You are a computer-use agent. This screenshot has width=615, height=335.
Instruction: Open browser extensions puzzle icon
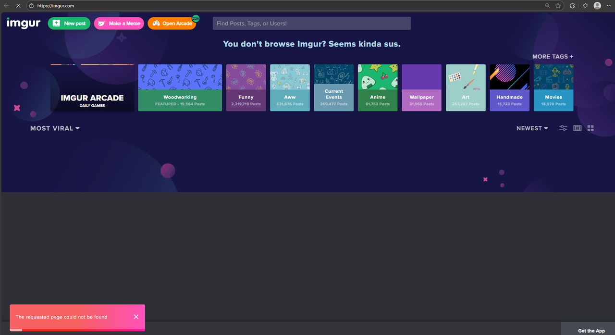pos(572,6)
